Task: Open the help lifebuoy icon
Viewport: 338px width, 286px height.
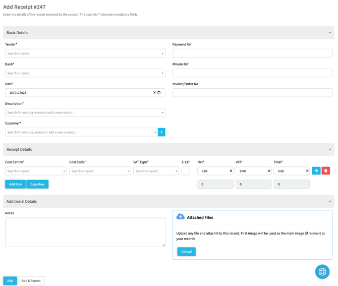Action: (x=322, y=272)
